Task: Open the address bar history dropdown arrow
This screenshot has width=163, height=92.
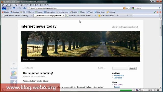Action: pyautogui.click(x=130, y=8)
